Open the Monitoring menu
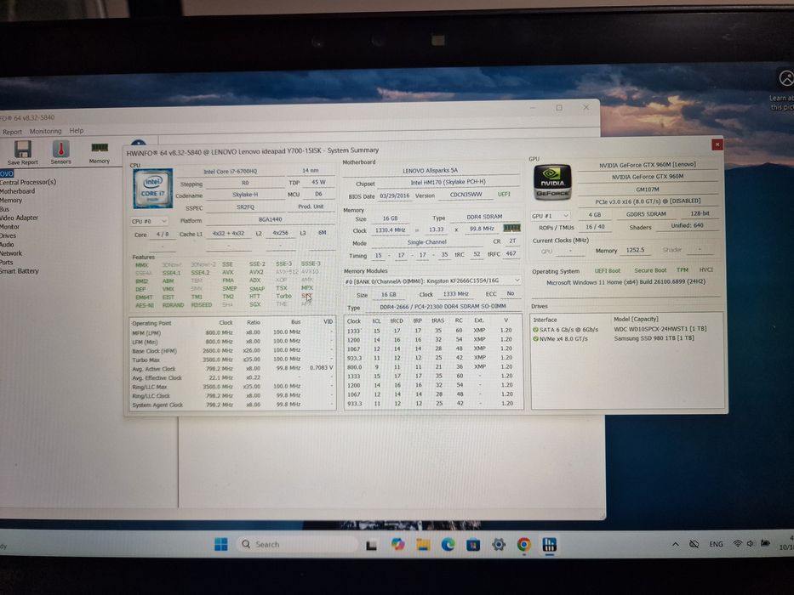Image resolution: width=794 pixels, height=595 pixels. pyautogui.click(x=46, y=131)
